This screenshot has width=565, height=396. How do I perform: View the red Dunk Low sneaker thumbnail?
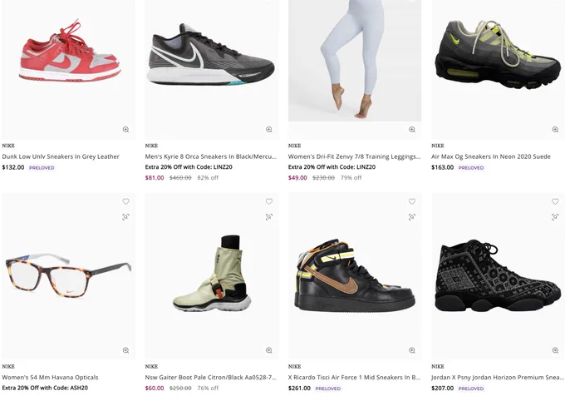68,68
